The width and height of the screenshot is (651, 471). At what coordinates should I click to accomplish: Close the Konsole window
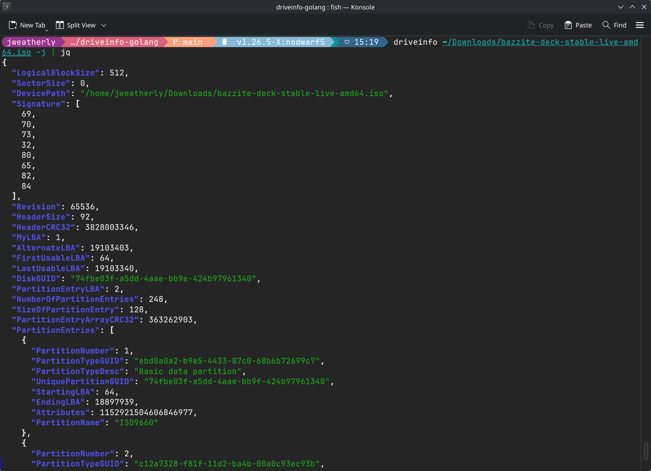point(644,7)
